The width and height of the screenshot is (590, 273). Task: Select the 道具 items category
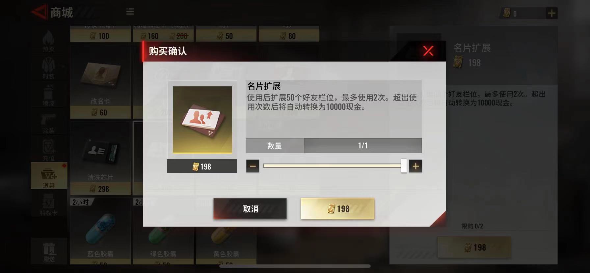[x=49, y=176]
